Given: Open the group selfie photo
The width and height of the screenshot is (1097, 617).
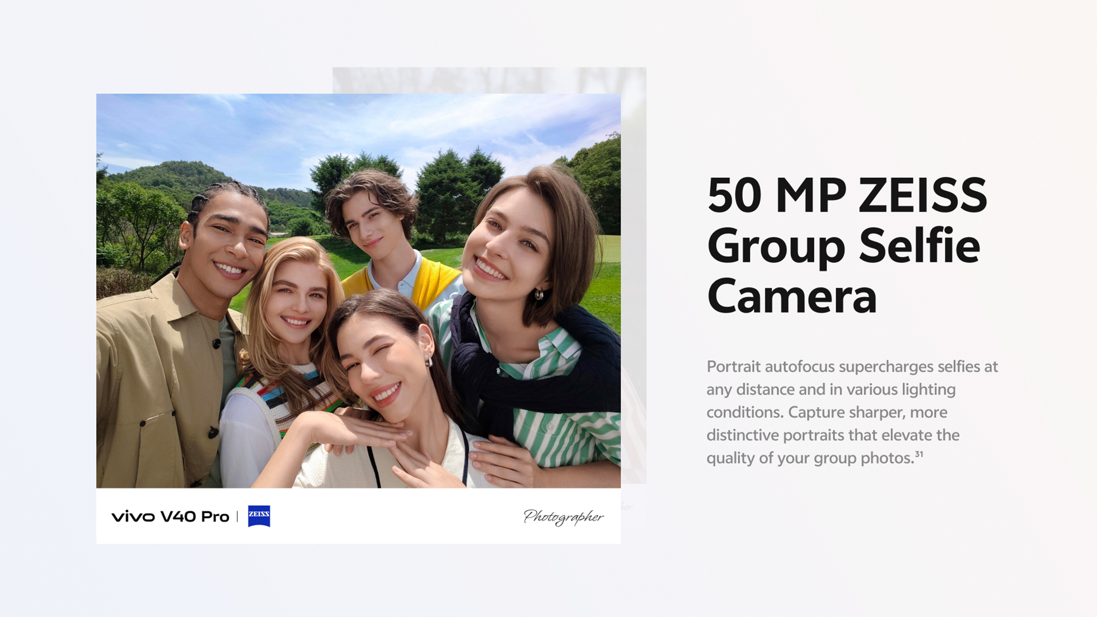Looking at the screenshot, I should click(x=358, y=290).
